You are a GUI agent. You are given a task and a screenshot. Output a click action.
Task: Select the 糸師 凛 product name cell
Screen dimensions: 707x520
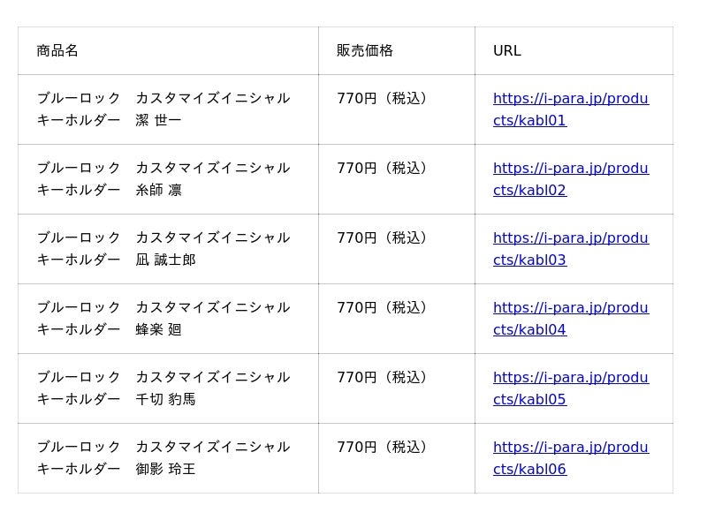coord(168,179)
